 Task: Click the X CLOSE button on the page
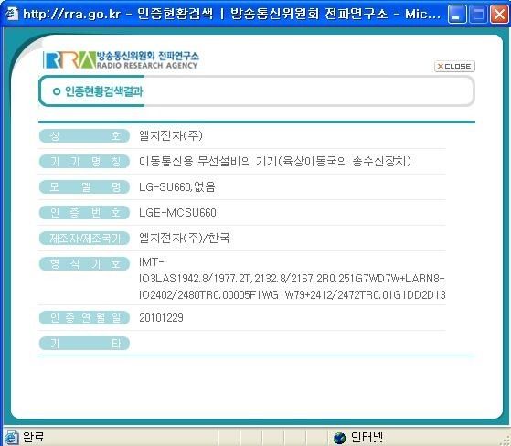click(x=454, y=66)
